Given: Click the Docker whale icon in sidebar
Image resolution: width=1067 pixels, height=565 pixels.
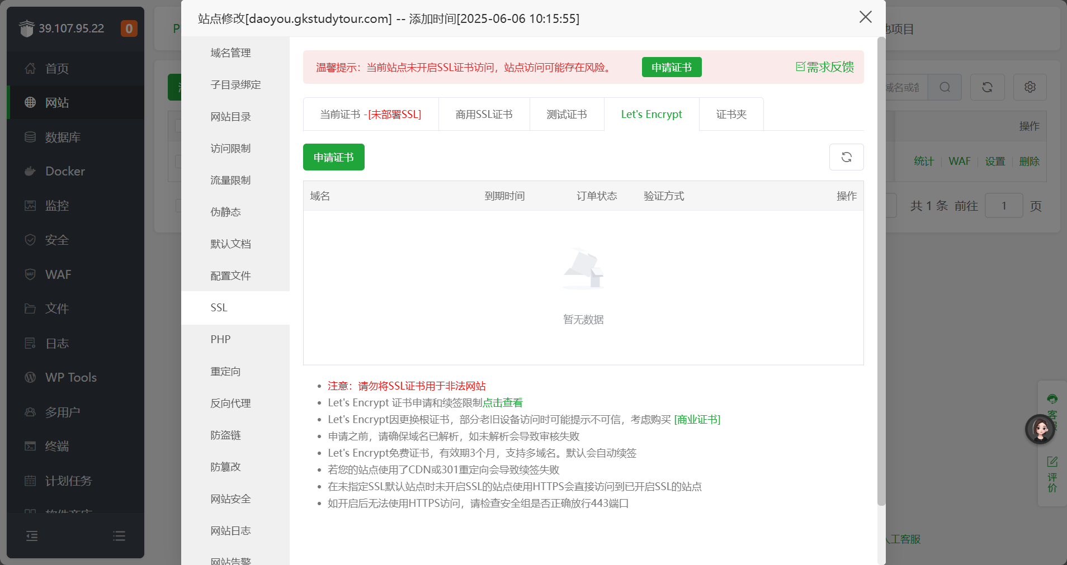Looking at the screenshot, I should 30,171.
